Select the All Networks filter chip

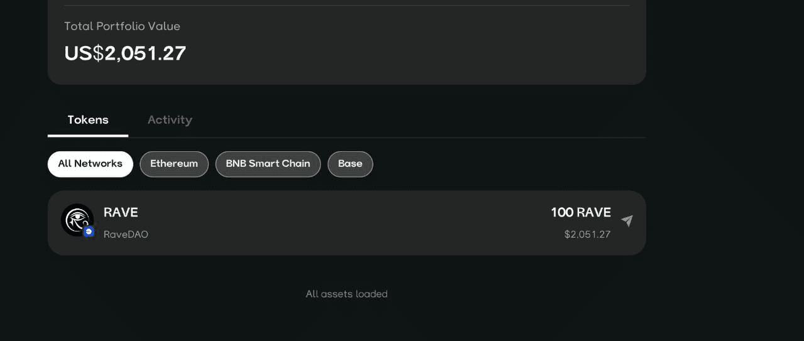coord(90,164)
